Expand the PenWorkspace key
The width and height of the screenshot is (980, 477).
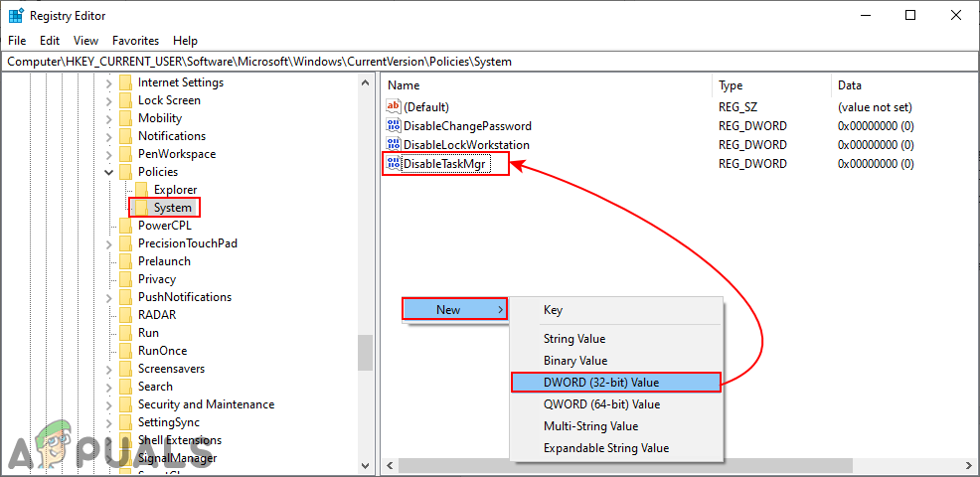(x=108, y=154)
